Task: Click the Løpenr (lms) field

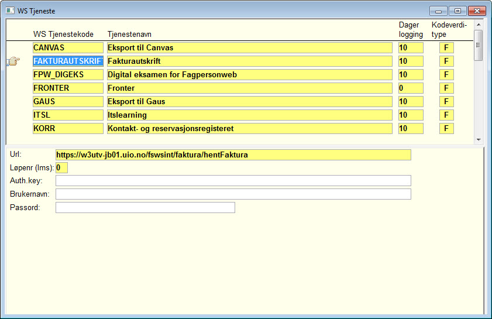Action: [x=61, y=167]
